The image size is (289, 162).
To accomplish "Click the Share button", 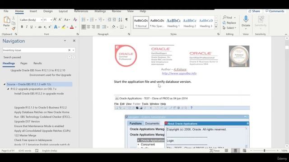I will [x=254, y=11].
